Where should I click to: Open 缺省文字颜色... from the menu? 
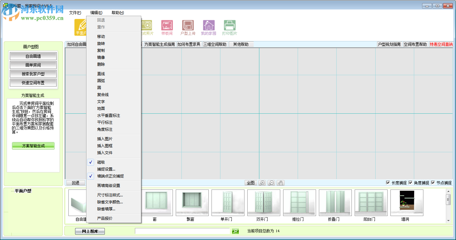tap(114, 202)
